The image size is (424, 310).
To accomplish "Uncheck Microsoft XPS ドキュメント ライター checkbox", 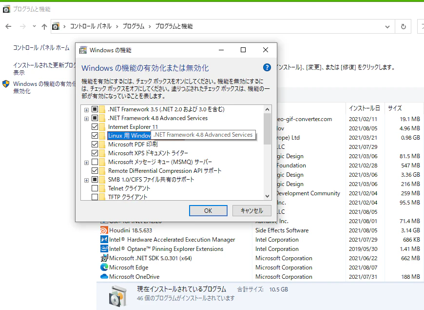I will point(95,153).
